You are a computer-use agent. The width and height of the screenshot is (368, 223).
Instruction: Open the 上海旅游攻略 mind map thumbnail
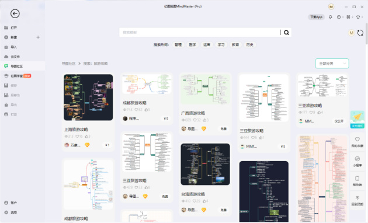[88, 97]
